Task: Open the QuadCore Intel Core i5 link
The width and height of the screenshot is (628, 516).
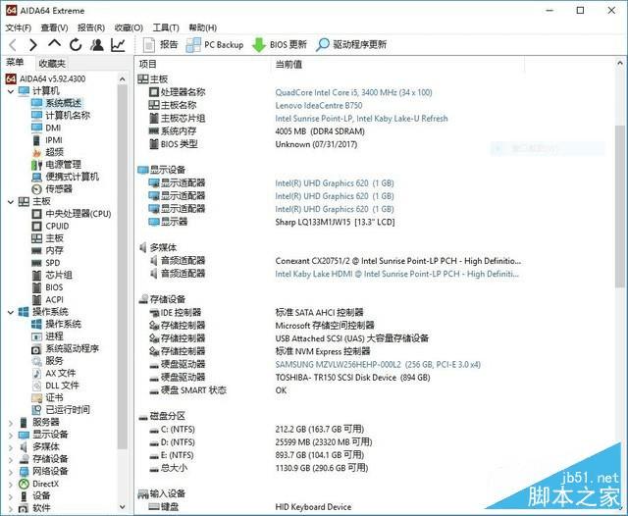Action: 353,92
